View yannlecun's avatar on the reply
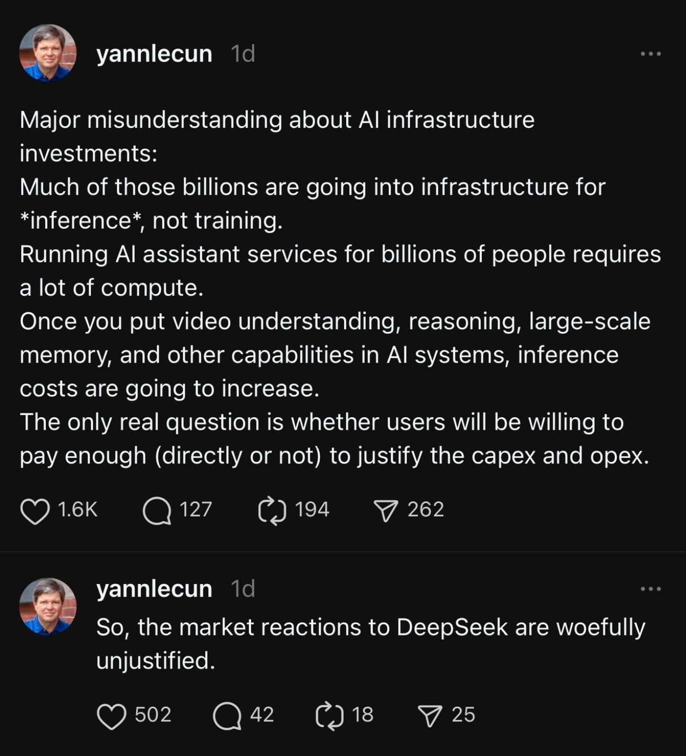This screenshot has height=756, width=686. pos(48,606)
